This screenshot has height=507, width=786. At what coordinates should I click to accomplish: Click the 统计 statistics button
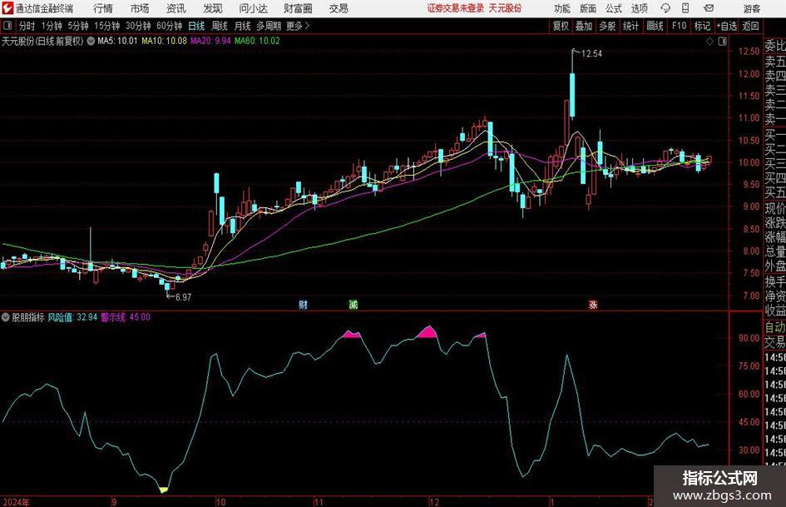[630, 26]
